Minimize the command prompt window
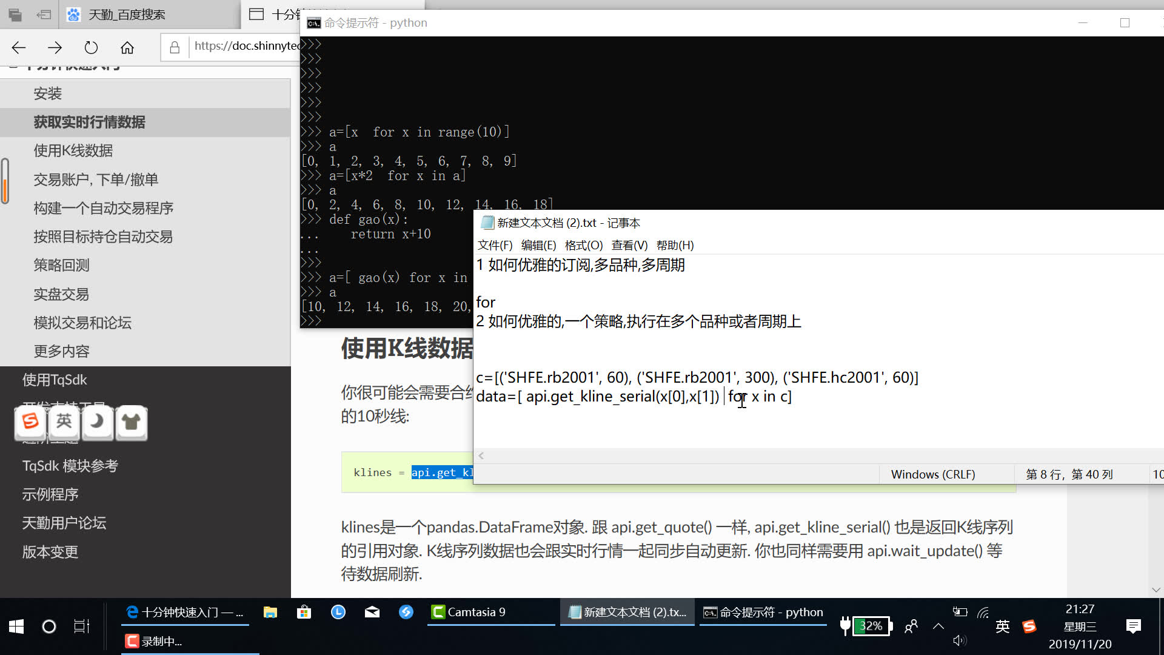Image resolution: width=1164 pixels, height=655 pixels. pyautogui.click(x=1083, y=22)
